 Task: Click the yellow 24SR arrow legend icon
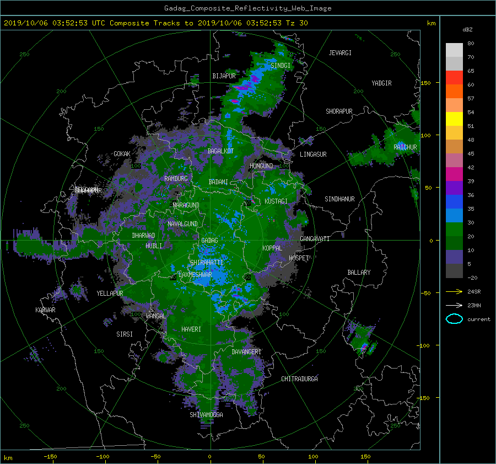(x=454, y=291)
